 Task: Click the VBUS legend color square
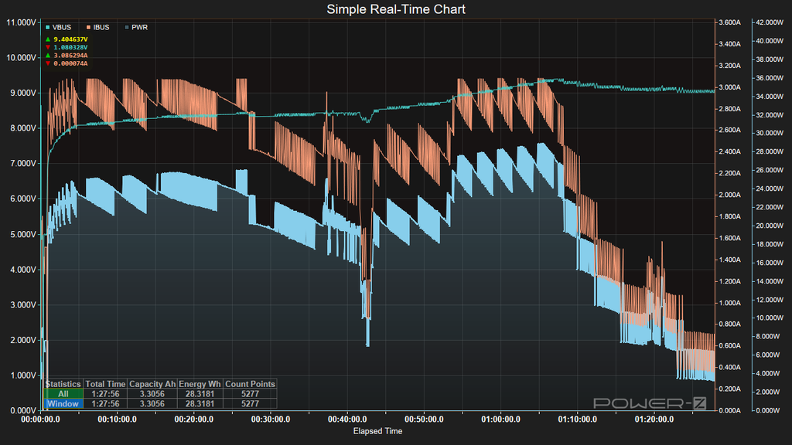pos(47,27)
